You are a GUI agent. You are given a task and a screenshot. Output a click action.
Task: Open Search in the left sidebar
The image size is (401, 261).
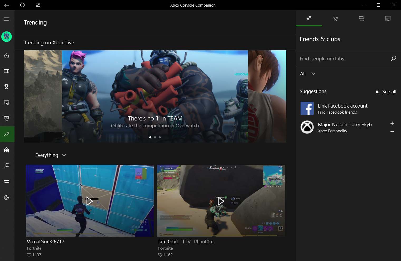7,166
